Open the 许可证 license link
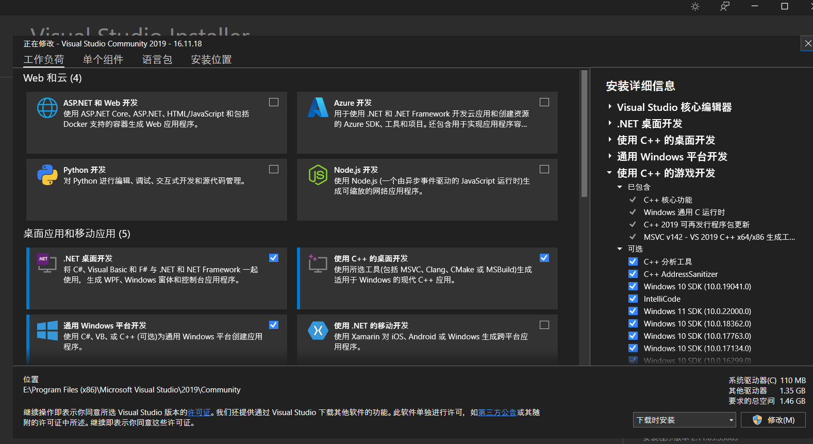 (x=199, y=412)
